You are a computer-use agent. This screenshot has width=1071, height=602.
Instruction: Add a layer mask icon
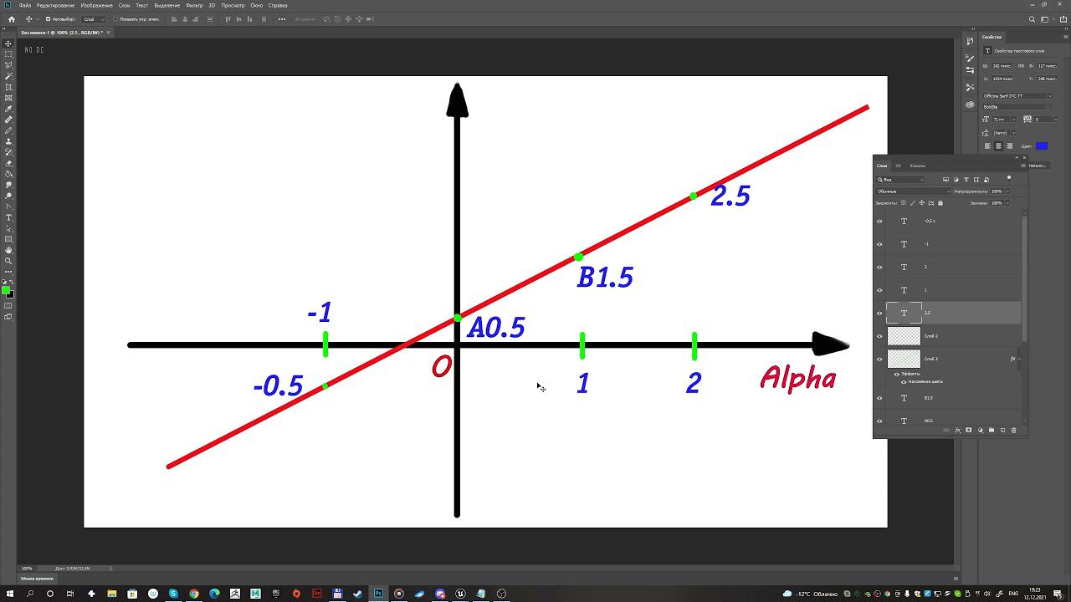coord(968,430)
